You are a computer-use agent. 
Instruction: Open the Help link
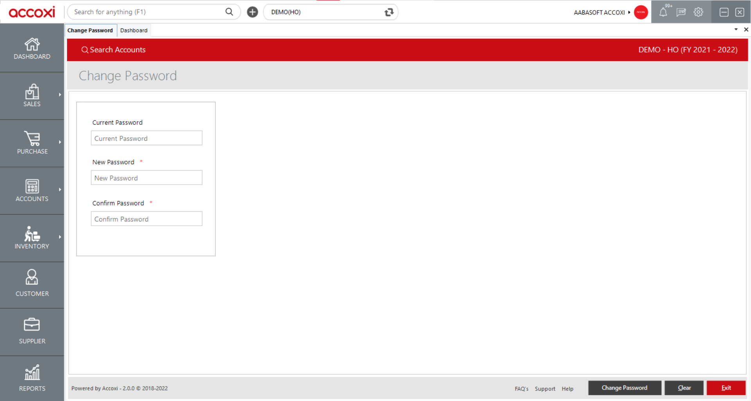(568, 388)
